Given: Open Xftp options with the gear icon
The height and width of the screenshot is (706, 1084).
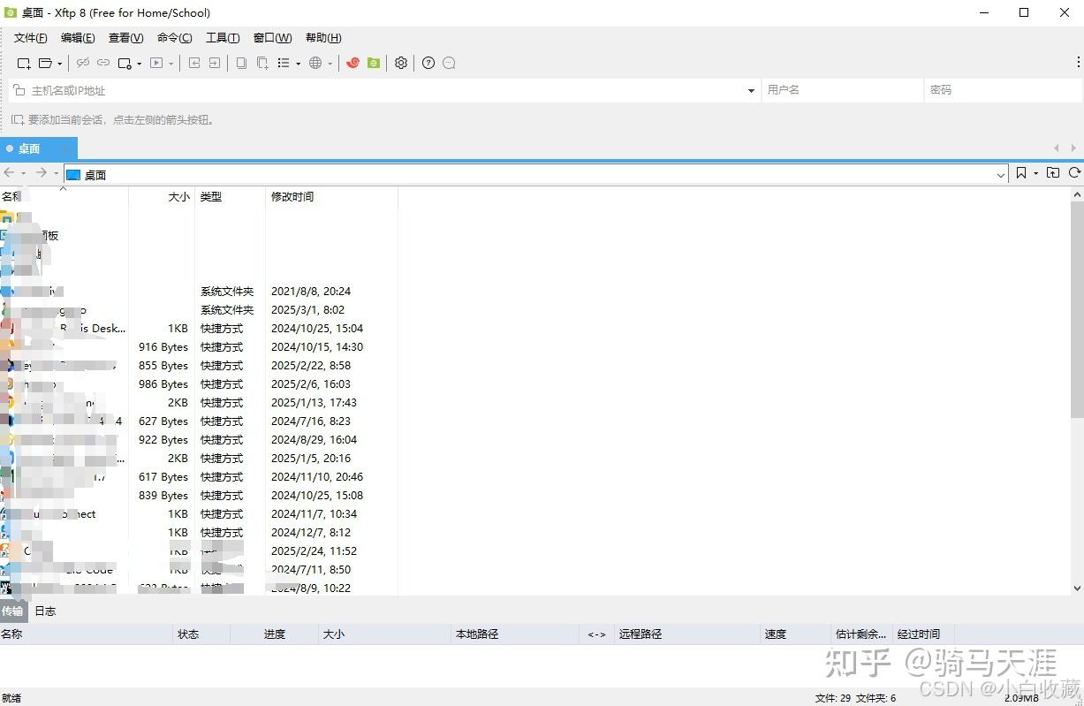Looking at the screenshot, I should pyautogui.click(x=400, y=63).
